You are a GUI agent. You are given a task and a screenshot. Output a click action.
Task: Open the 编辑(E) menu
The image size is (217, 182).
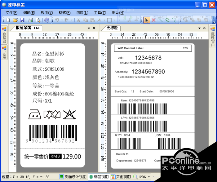(x=29, y=13)
